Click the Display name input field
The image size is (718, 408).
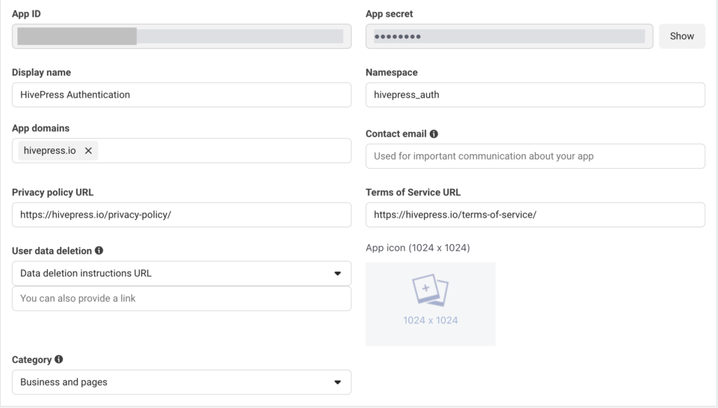tap(181, 94)
